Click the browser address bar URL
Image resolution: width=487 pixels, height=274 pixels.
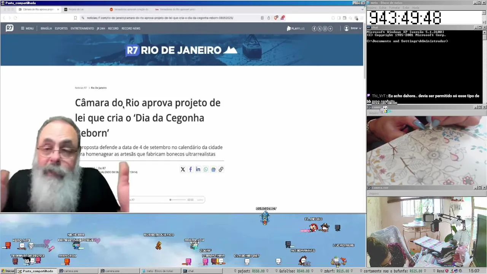pos(160,18)
